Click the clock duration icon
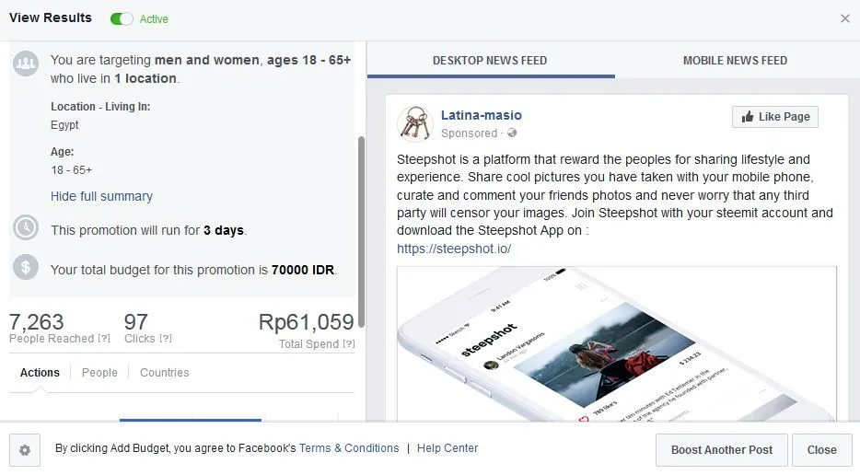The width and height of the screenshot is (860, 475). (x=26, y=227)
